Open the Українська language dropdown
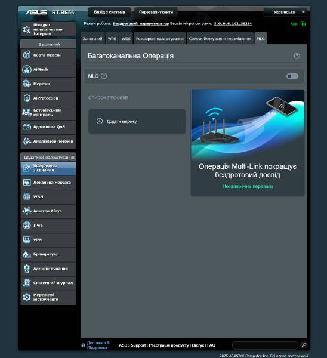 [286, 12]
